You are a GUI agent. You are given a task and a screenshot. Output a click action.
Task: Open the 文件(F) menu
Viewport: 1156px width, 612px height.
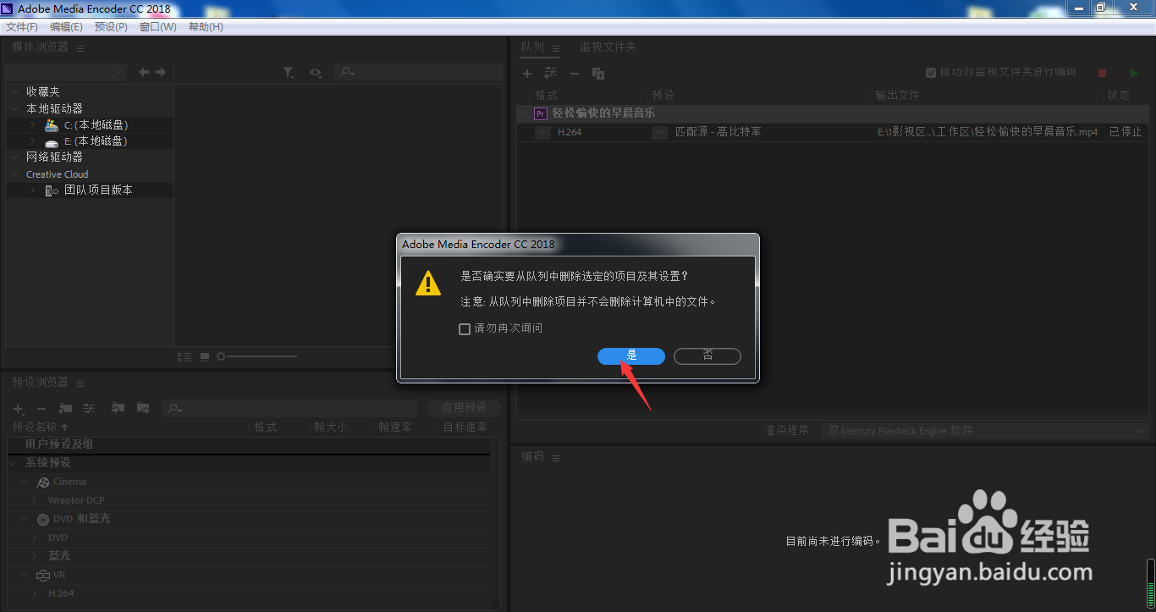pos(22,27)
